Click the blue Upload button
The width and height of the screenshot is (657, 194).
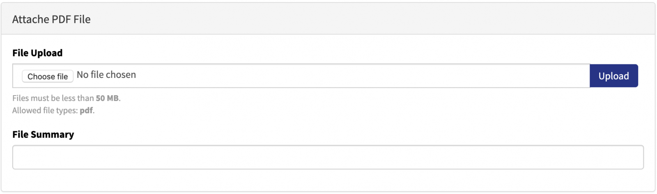pos(613,76)
